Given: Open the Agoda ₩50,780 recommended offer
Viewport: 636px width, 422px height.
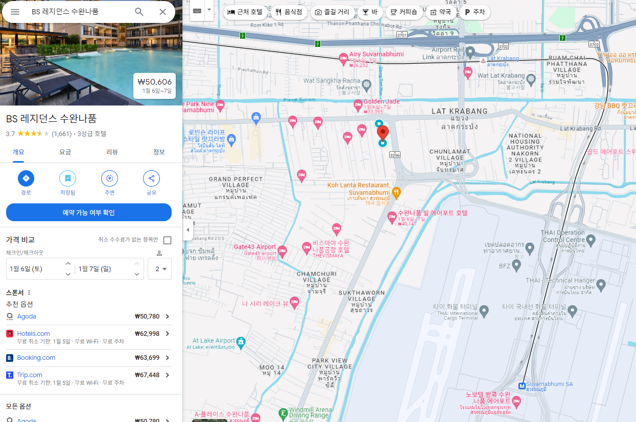Looking at the screenshot, I should point(89,316).
